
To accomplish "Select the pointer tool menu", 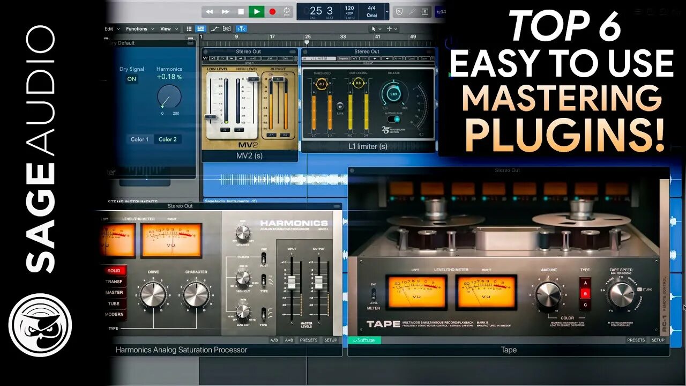I will (376, 29).
